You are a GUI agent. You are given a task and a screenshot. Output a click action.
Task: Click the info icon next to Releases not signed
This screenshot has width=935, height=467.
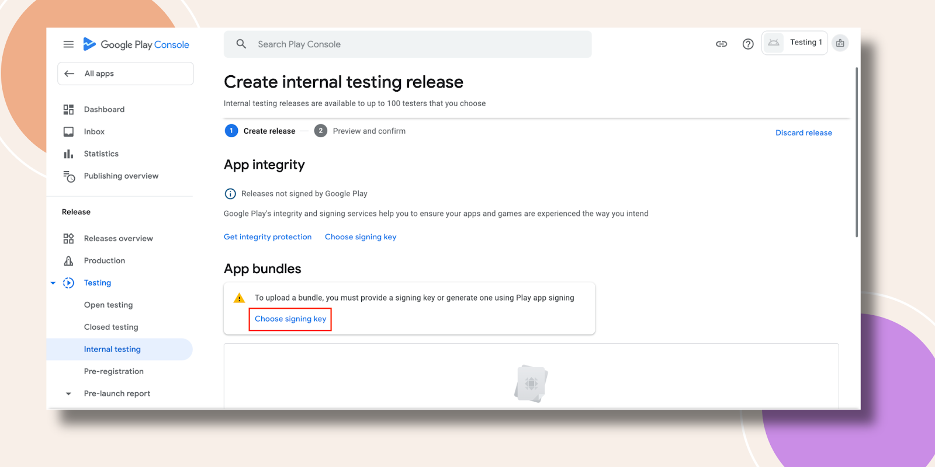pyautogui.click(x=230, y=194)
